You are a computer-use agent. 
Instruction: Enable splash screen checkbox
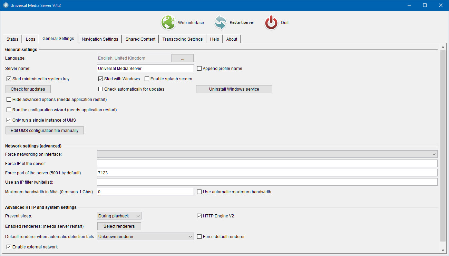pos(147,79)
